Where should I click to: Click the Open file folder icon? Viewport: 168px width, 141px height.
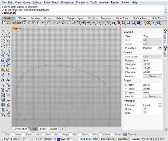(8, 23)
